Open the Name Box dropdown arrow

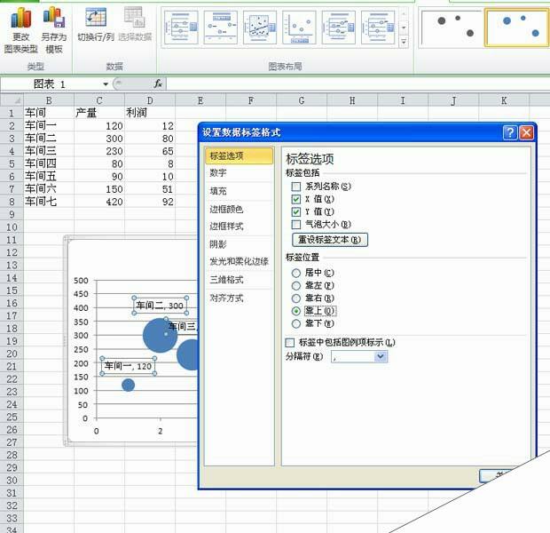106,84
